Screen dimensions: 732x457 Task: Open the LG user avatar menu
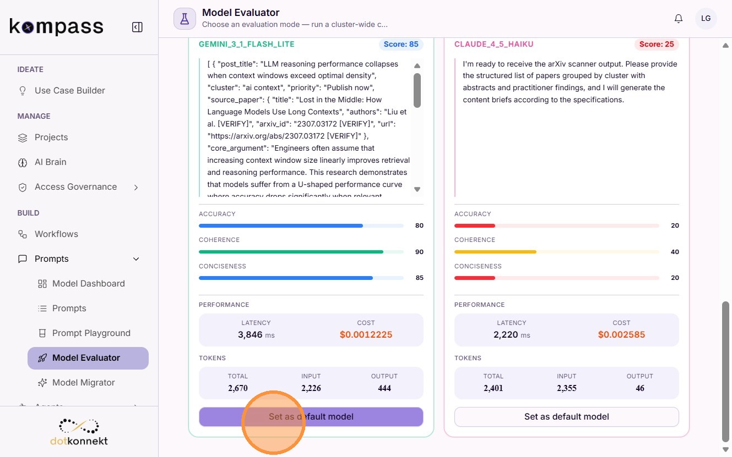click(706, 19)
